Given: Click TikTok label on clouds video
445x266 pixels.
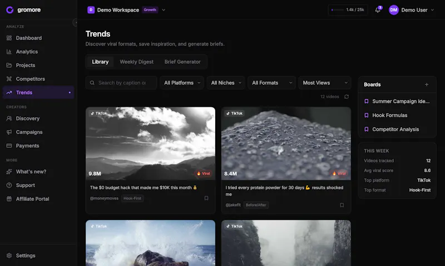Looking at the screenshot, I should point(99,113).
